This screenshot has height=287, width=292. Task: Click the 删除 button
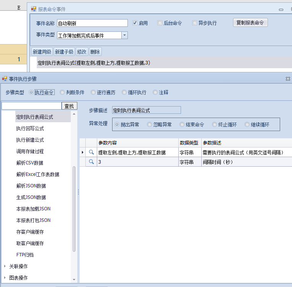coord(95,52)
